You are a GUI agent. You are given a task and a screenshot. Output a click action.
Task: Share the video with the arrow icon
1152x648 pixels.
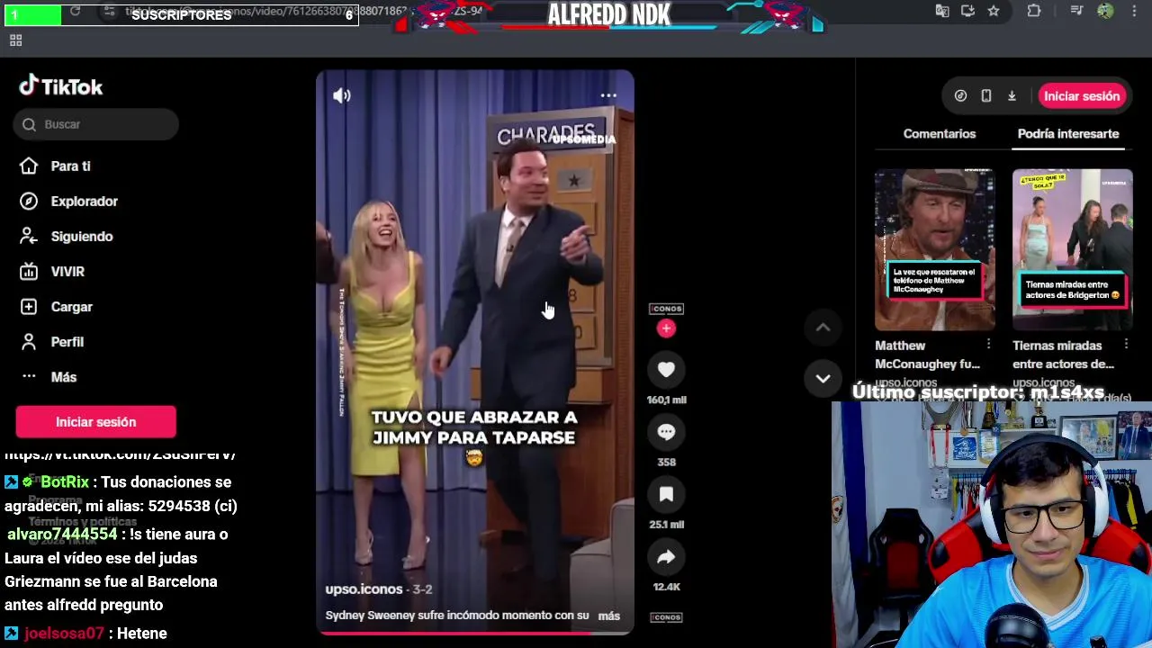[x=666, y=557]
